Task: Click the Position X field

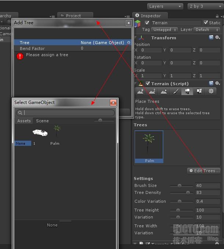Action: tap(151, 50)
